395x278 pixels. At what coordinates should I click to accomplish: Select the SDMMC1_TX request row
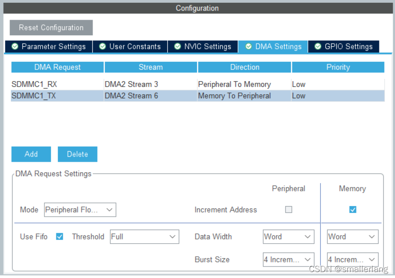[x=198, y=96]
